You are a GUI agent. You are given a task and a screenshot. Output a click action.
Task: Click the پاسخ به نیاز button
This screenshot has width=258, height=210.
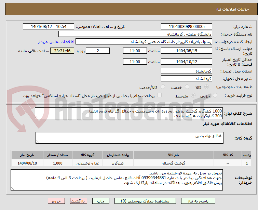[198, 201]
